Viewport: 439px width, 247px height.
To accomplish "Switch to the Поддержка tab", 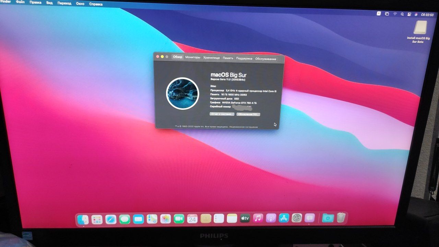I will [x=244, y=58].
